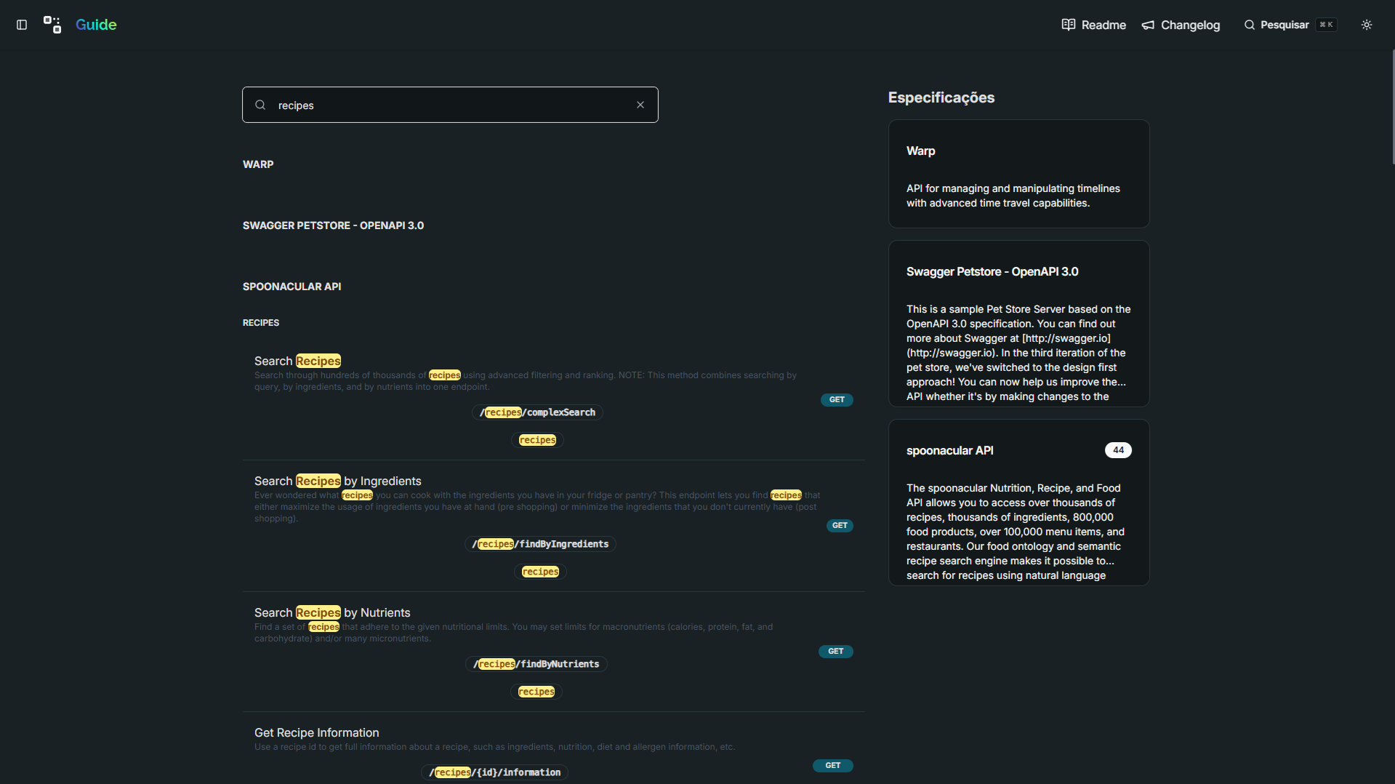This screenshot has height=784, width=1395.
Task: Clear the search field with X
Action: point(640,105)
